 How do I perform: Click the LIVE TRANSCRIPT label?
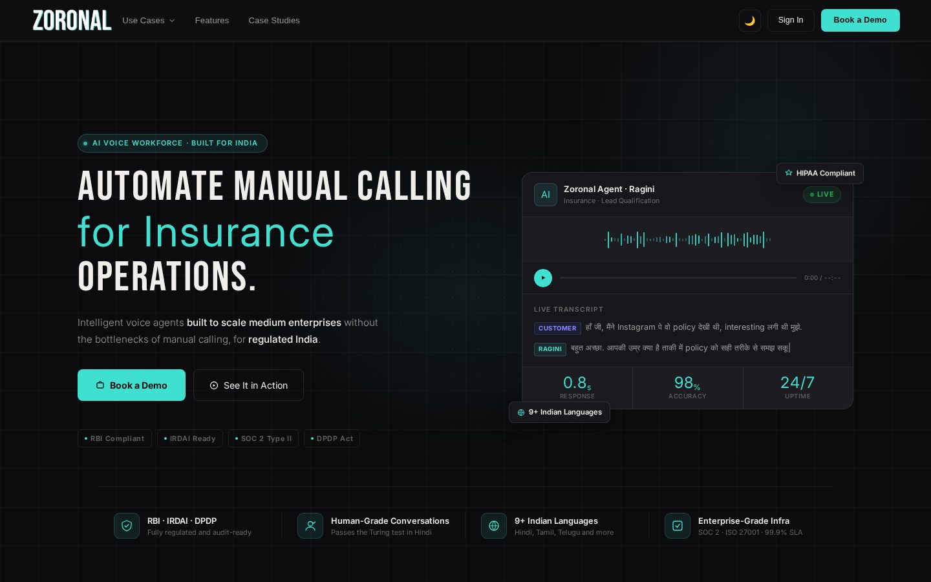coord(568,310)
